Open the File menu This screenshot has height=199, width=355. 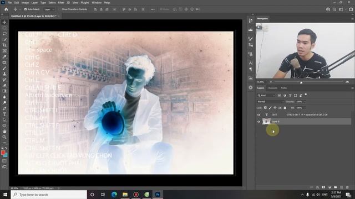(10, 3)
